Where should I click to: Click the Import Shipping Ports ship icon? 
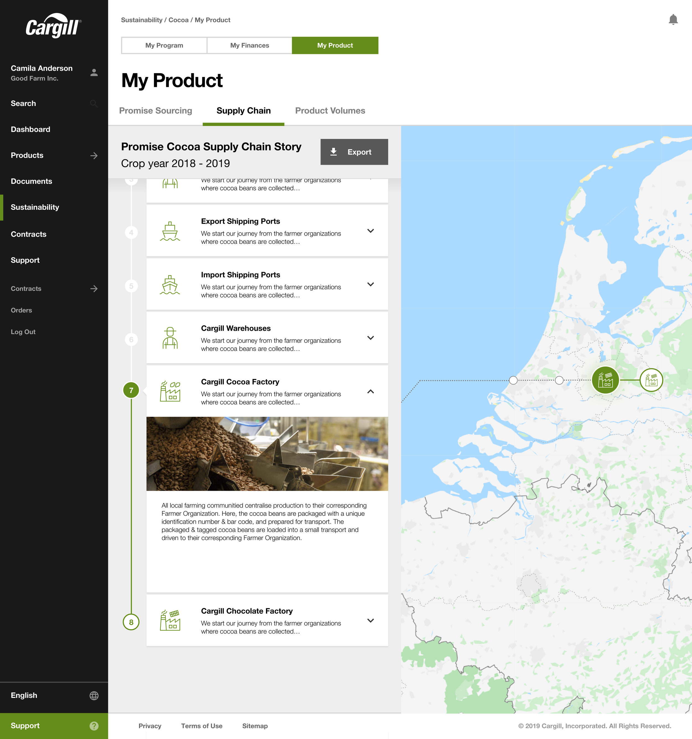pos(170,285)
